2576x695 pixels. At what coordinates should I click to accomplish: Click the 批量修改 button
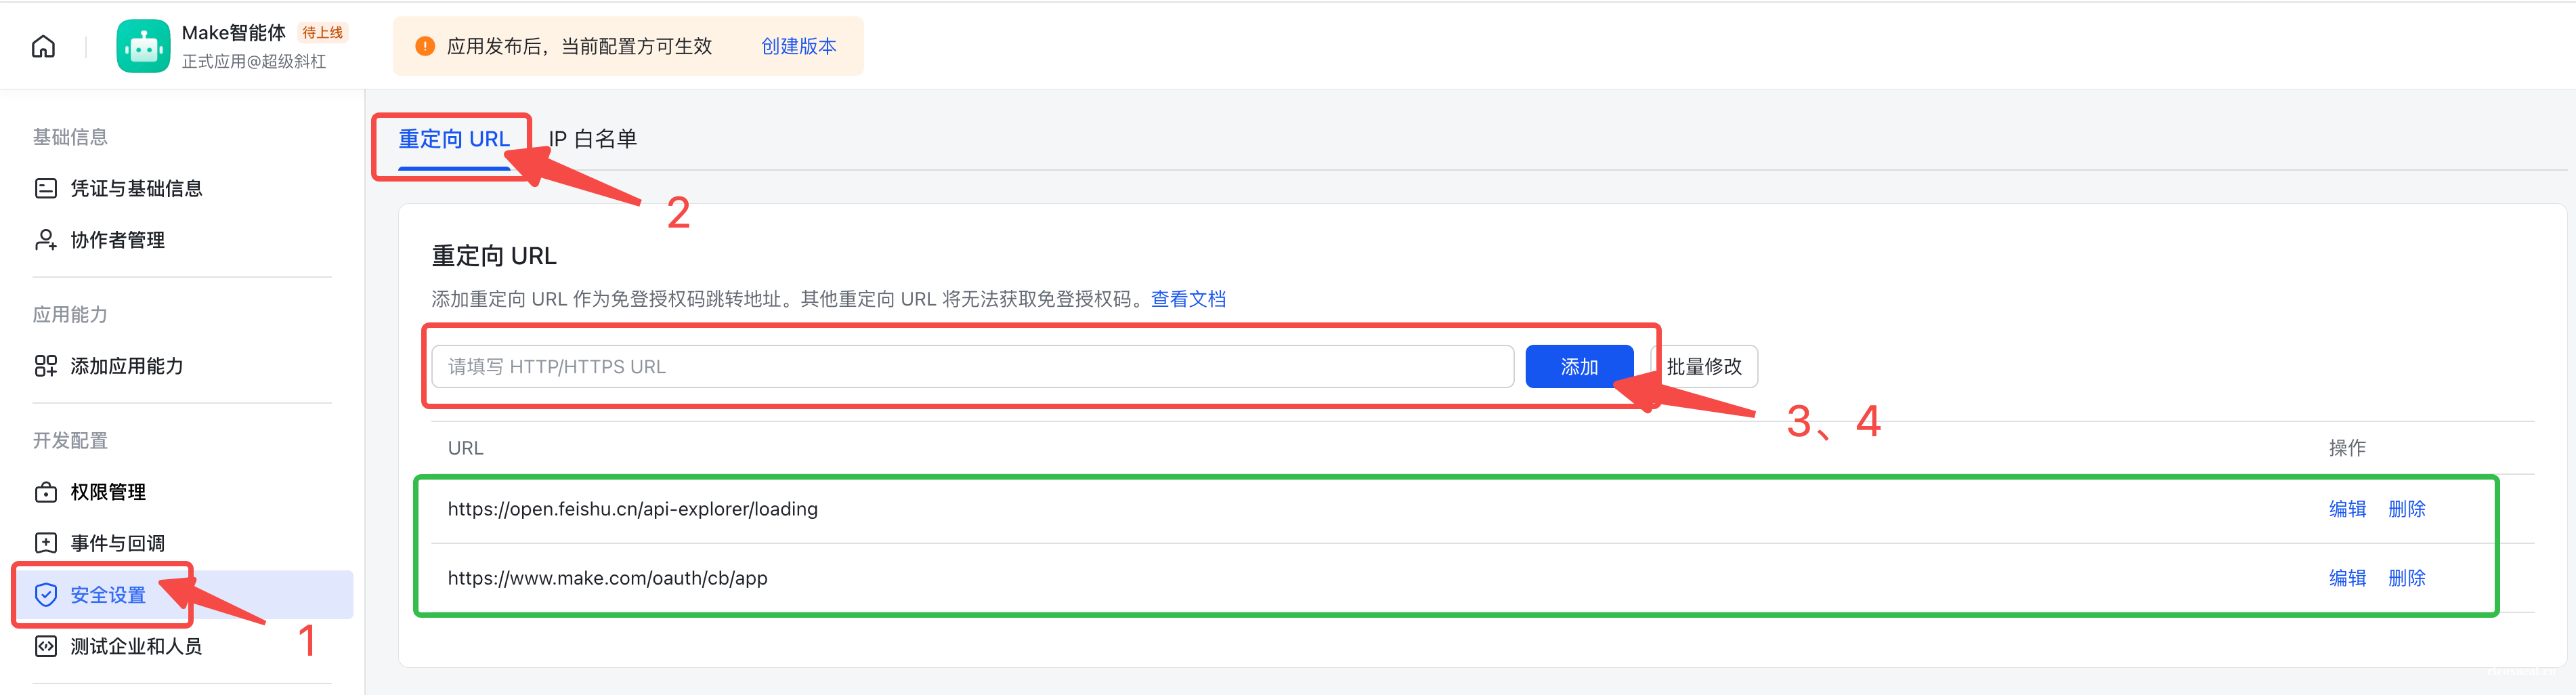coord(1705,366)
